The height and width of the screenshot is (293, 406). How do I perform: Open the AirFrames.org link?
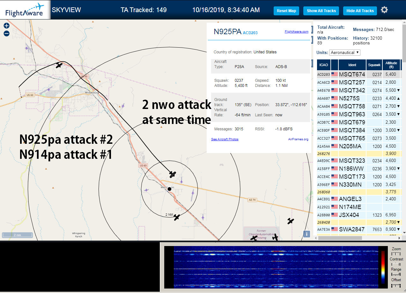click(298, 139)
